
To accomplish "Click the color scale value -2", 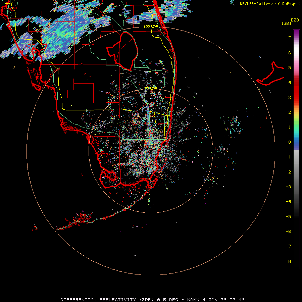I will click(x=288, y=172).
